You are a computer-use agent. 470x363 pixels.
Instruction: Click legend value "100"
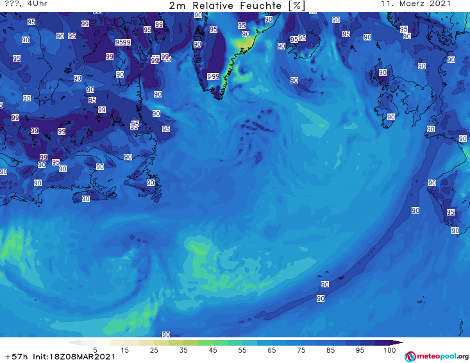tap(390, 350)
